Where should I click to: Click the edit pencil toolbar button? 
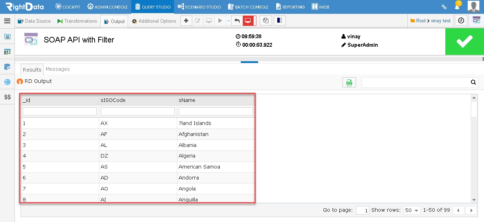click(x=198, y=21)
